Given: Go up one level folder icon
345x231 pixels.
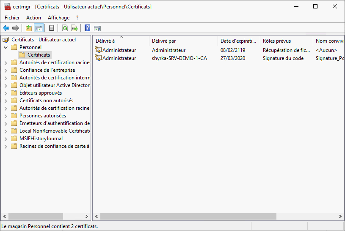Looking at the screenshot, I should (x=29, y=28).
